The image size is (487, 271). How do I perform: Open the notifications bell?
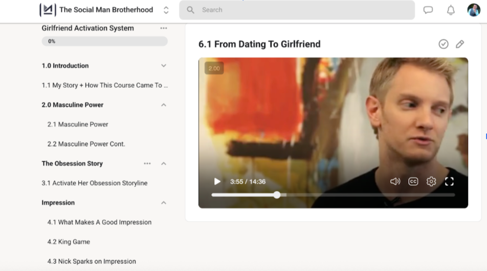click(451, 10)
